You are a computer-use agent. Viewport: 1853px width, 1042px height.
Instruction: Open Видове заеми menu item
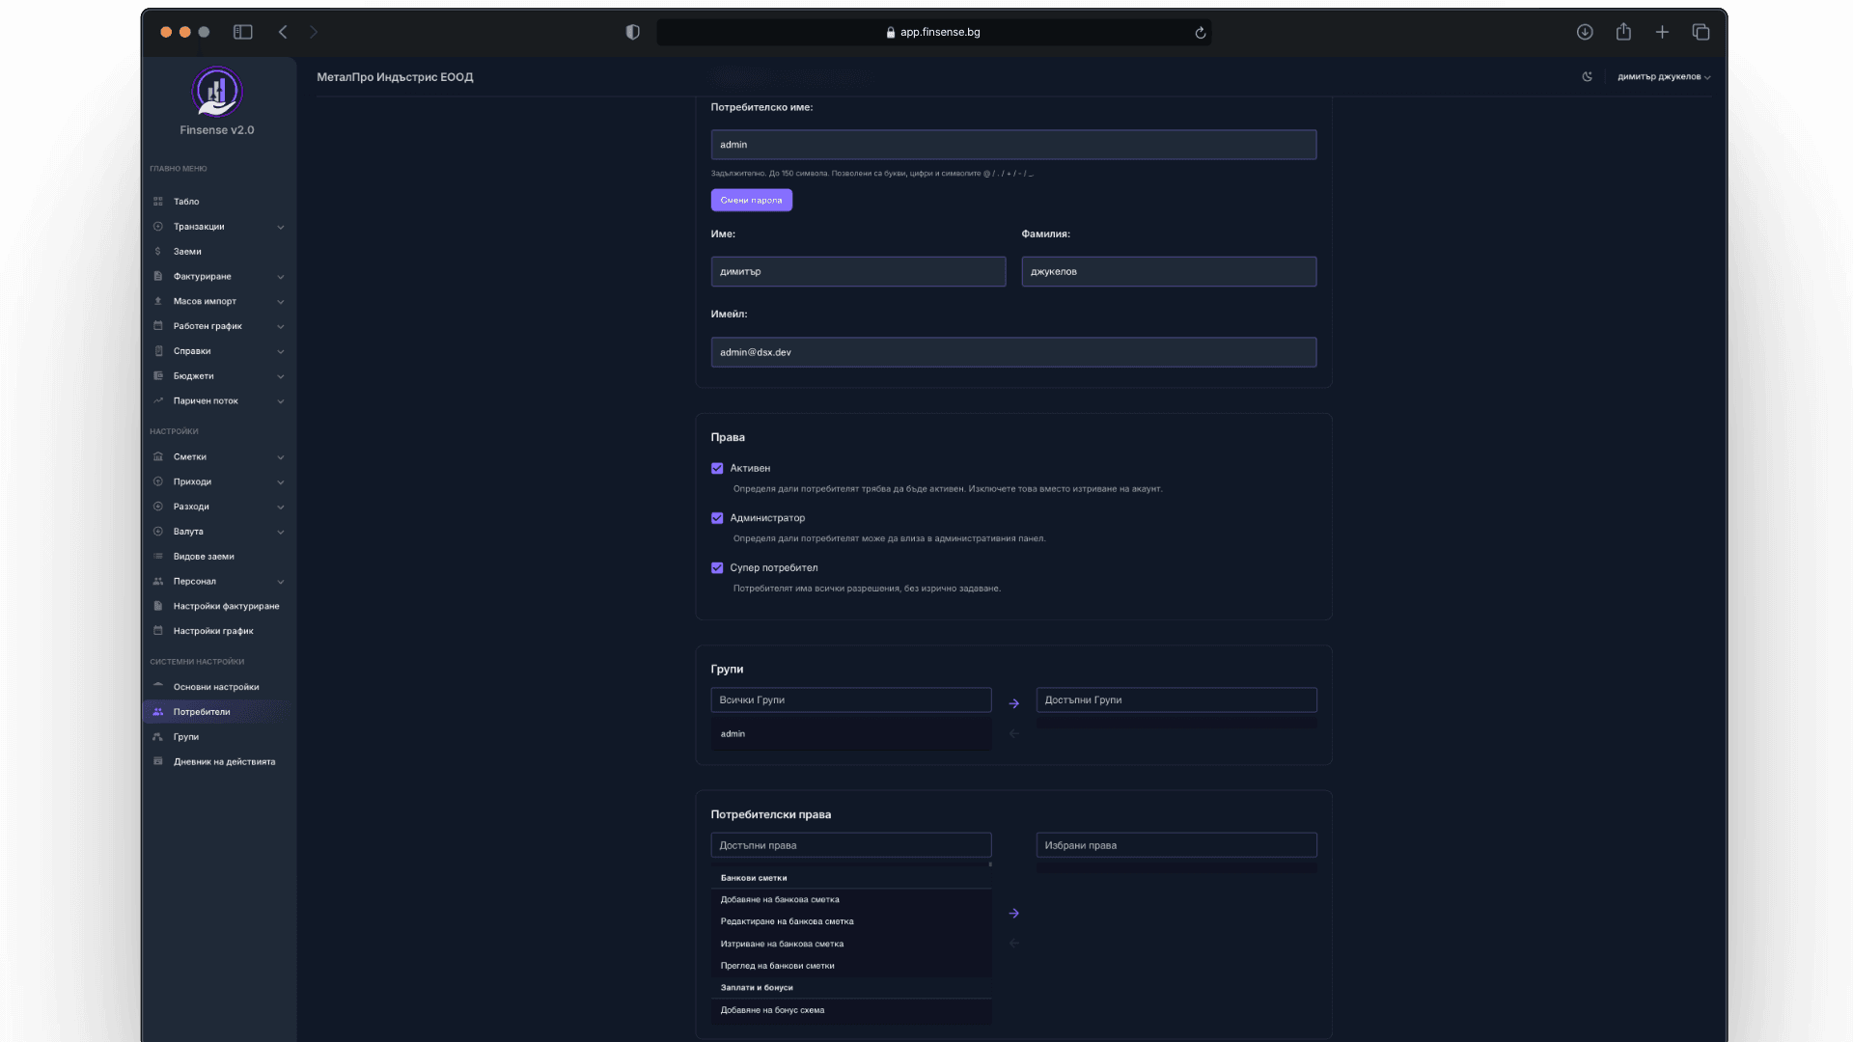pyautogui.click(x=219, y=557)
